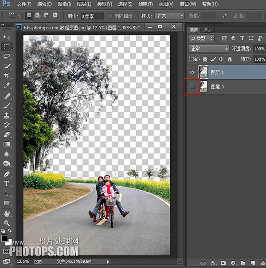Select the Brush tool

(x=7, y=106)
